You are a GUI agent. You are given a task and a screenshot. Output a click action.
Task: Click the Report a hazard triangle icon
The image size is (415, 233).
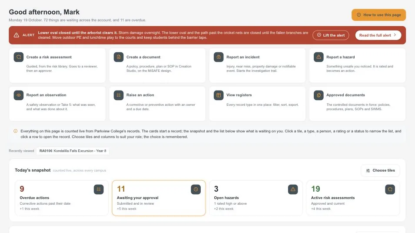pos(319,57)
